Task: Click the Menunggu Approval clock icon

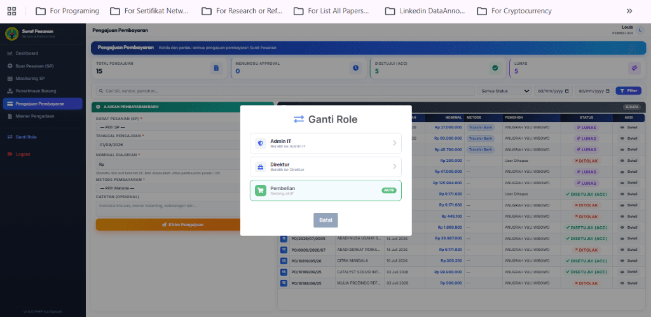Action: pyautogui.click(x=355, y=68)
